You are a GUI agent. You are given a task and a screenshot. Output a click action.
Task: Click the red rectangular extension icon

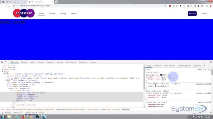[x=170, y=6]
